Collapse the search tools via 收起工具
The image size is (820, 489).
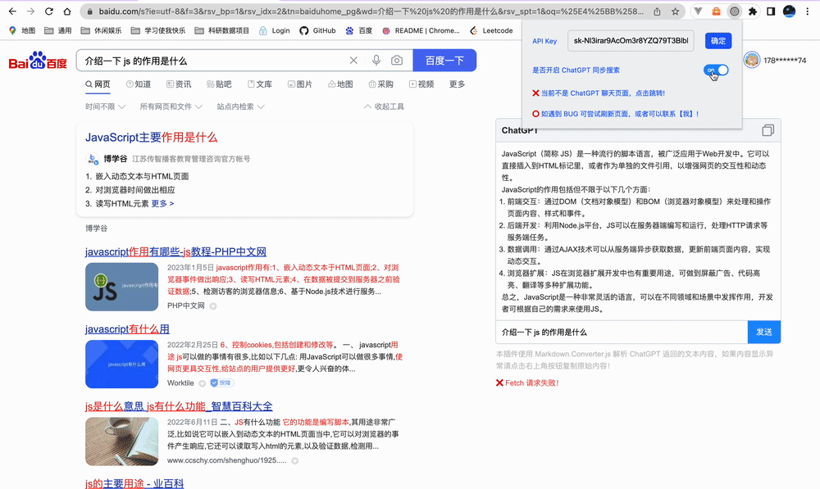click(x=384, y=106)
